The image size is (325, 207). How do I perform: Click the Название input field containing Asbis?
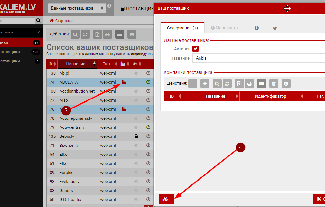[x=257, y=58]
